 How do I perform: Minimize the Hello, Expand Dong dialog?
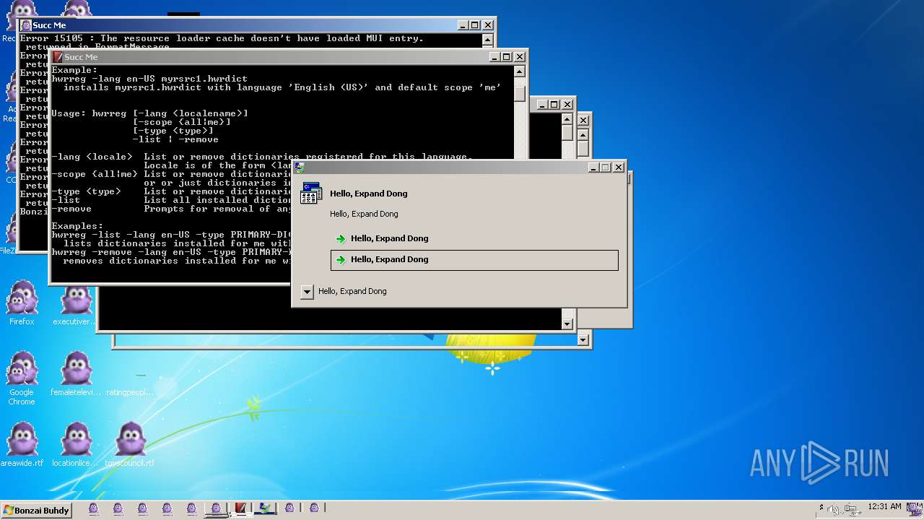[x=593, y=168]
